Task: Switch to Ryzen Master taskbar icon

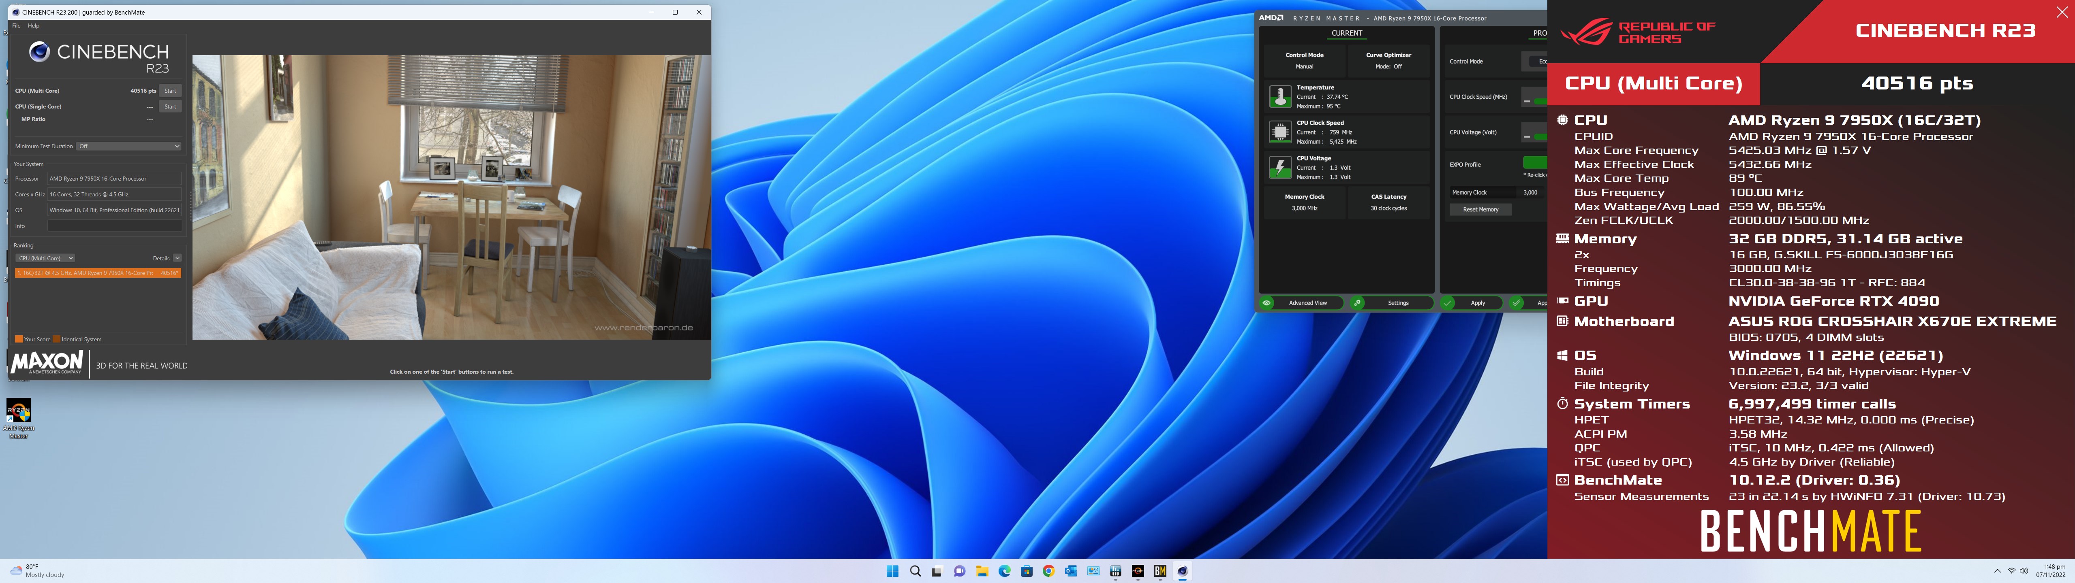Action: pyautogui.click(x=1137, y=571)
